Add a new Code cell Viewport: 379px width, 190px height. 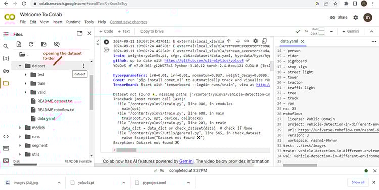coord(106,31)
